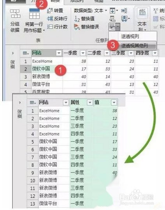The image size is (165, 210).
Task: Click value 33 in 微软中国 row
Action: [108, 69]
